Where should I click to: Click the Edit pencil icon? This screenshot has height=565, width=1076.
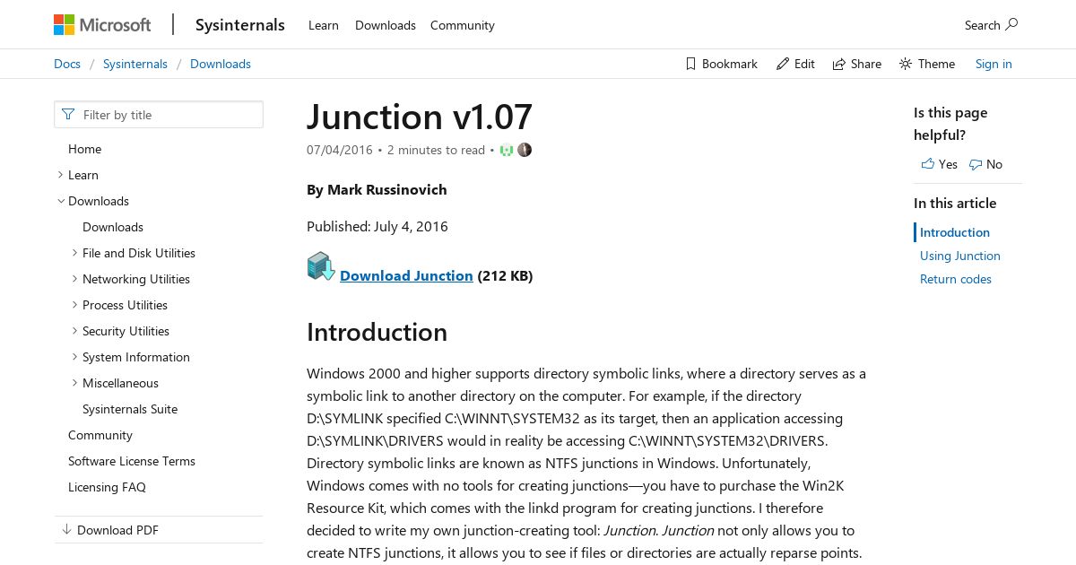point(783,64)
